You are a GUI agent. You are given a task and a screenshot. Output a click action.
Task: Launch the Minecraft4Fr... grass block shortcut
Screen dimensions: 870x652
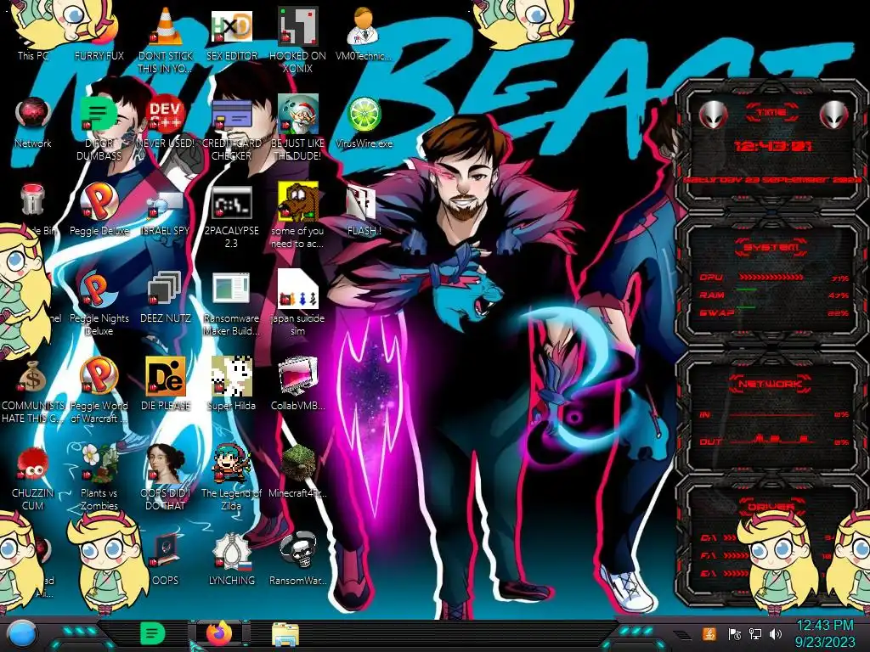coord(297,471)
